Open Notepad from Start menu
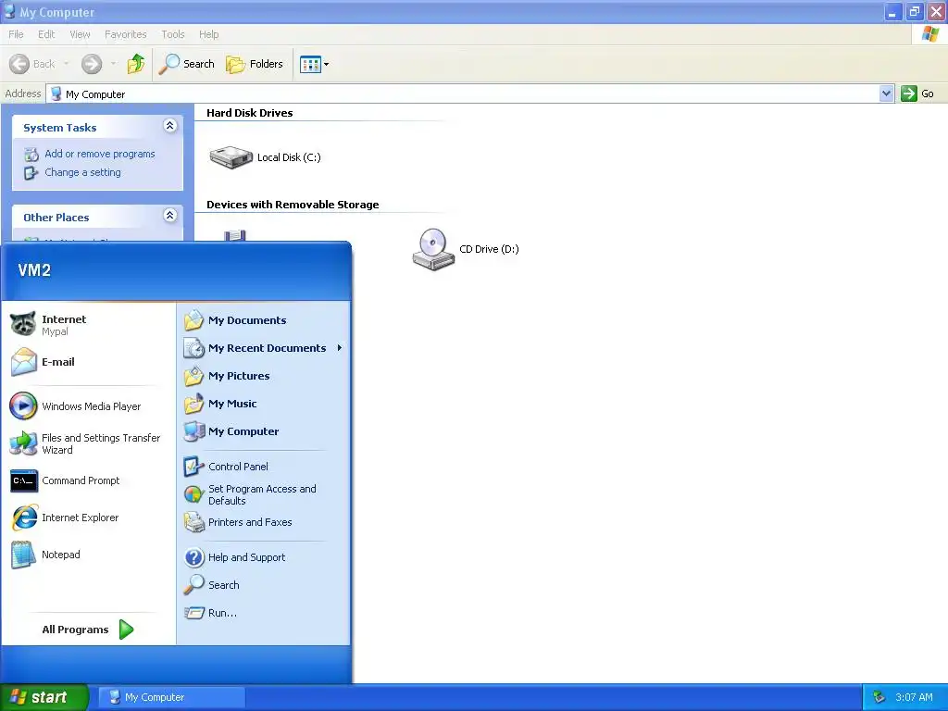Screen dimensions: 948x711 click(89, 555)
